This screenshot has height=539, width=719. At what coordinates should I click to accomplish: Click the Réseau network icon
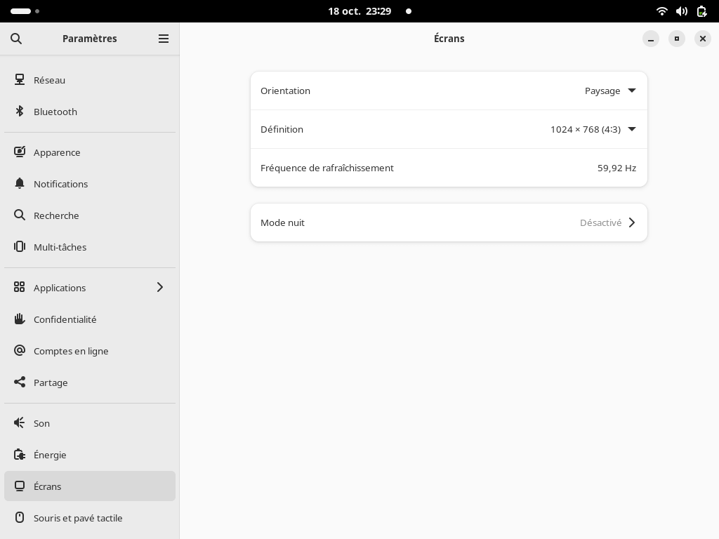(x=19, y=80)
